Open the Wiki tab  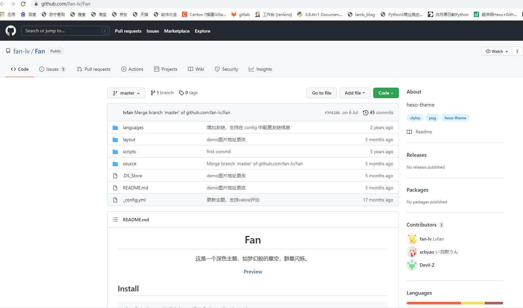(196, 69)
